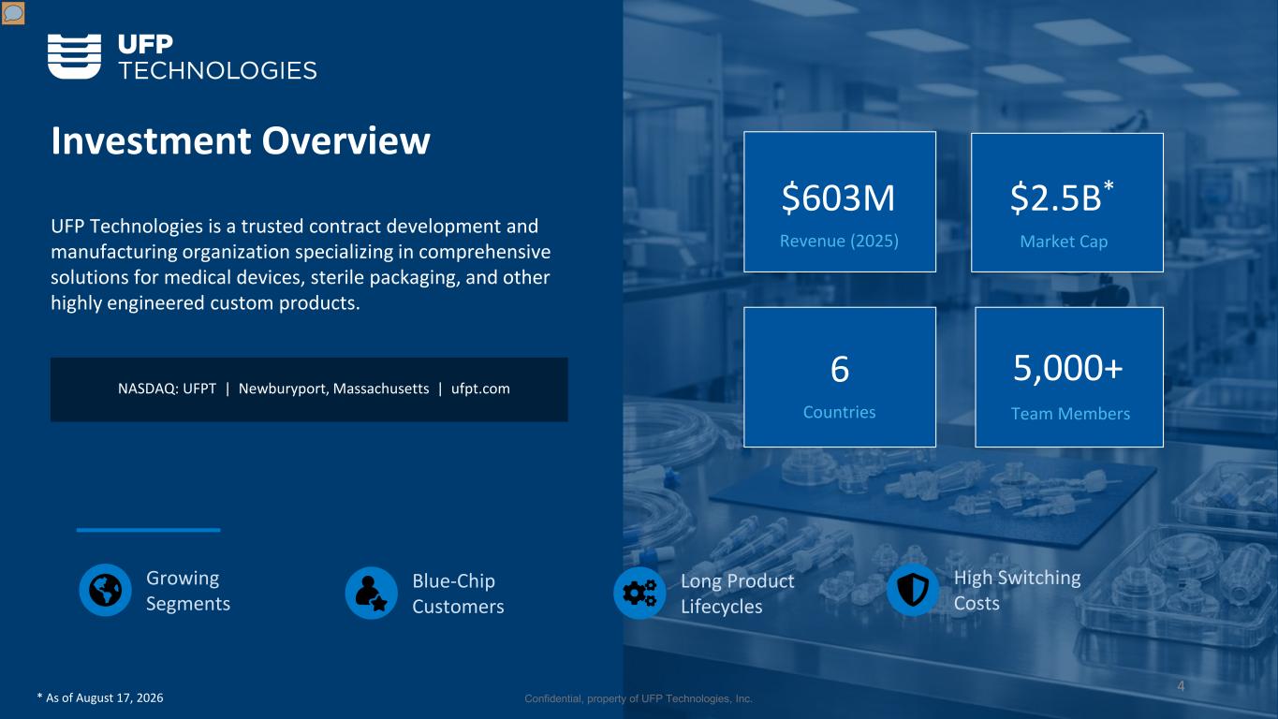Select the company description paragraph

point(301,265)
